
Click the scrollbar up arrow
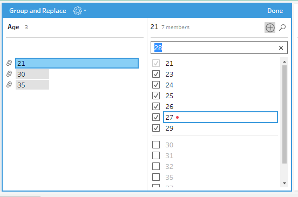[285, 62]
